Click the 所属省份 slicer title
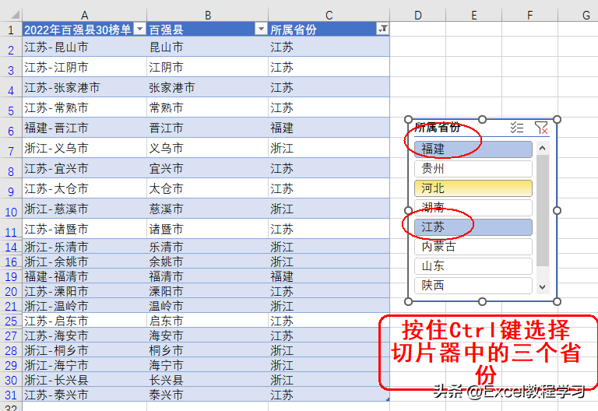This screenshot has width=598, height=411. click(x=438, y=128)
